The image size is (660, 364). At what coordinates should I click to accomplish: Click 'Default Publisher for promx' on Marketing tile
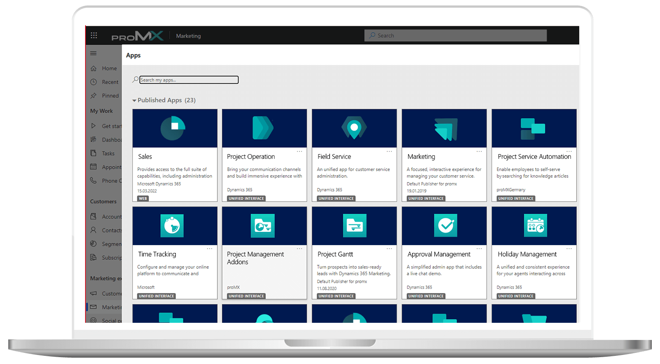pos(432,184)
